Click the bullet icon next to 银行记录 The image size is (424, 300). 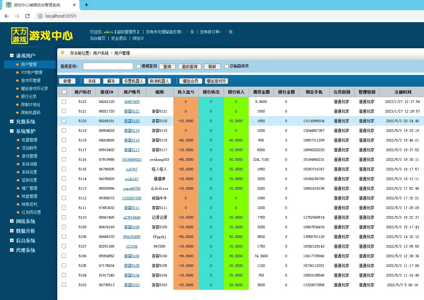[x=17, y=96]
